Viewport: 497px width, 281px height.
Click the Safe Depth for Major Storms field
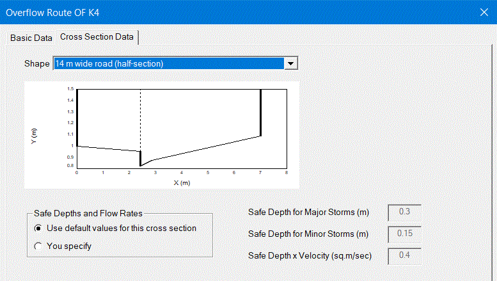[404, 212]
